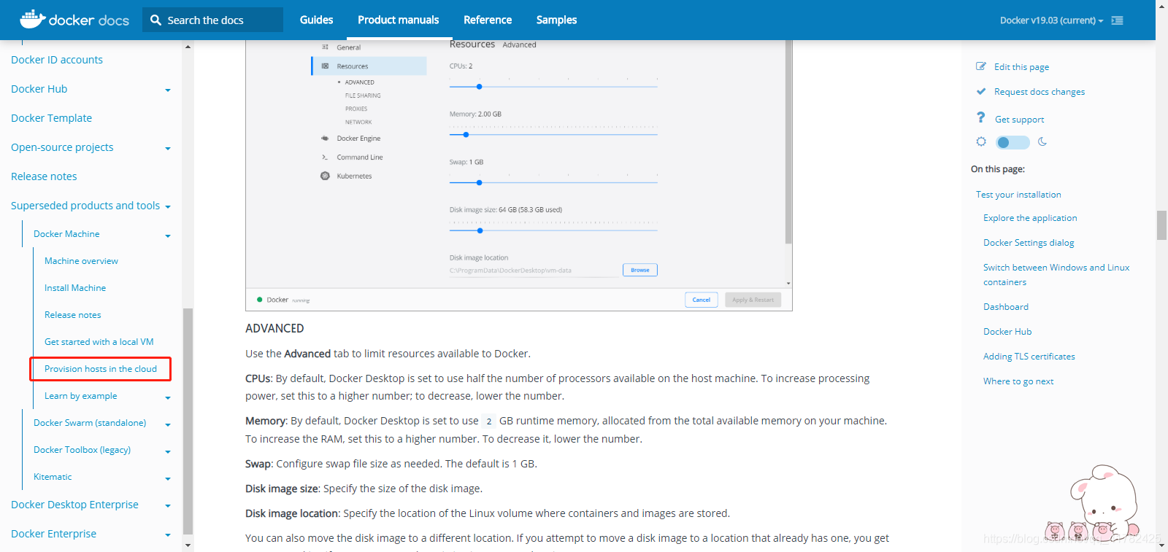Expand the Open-source projects section
The image size is (1168, 552).
pyautogui.click(x=168, y=149)
